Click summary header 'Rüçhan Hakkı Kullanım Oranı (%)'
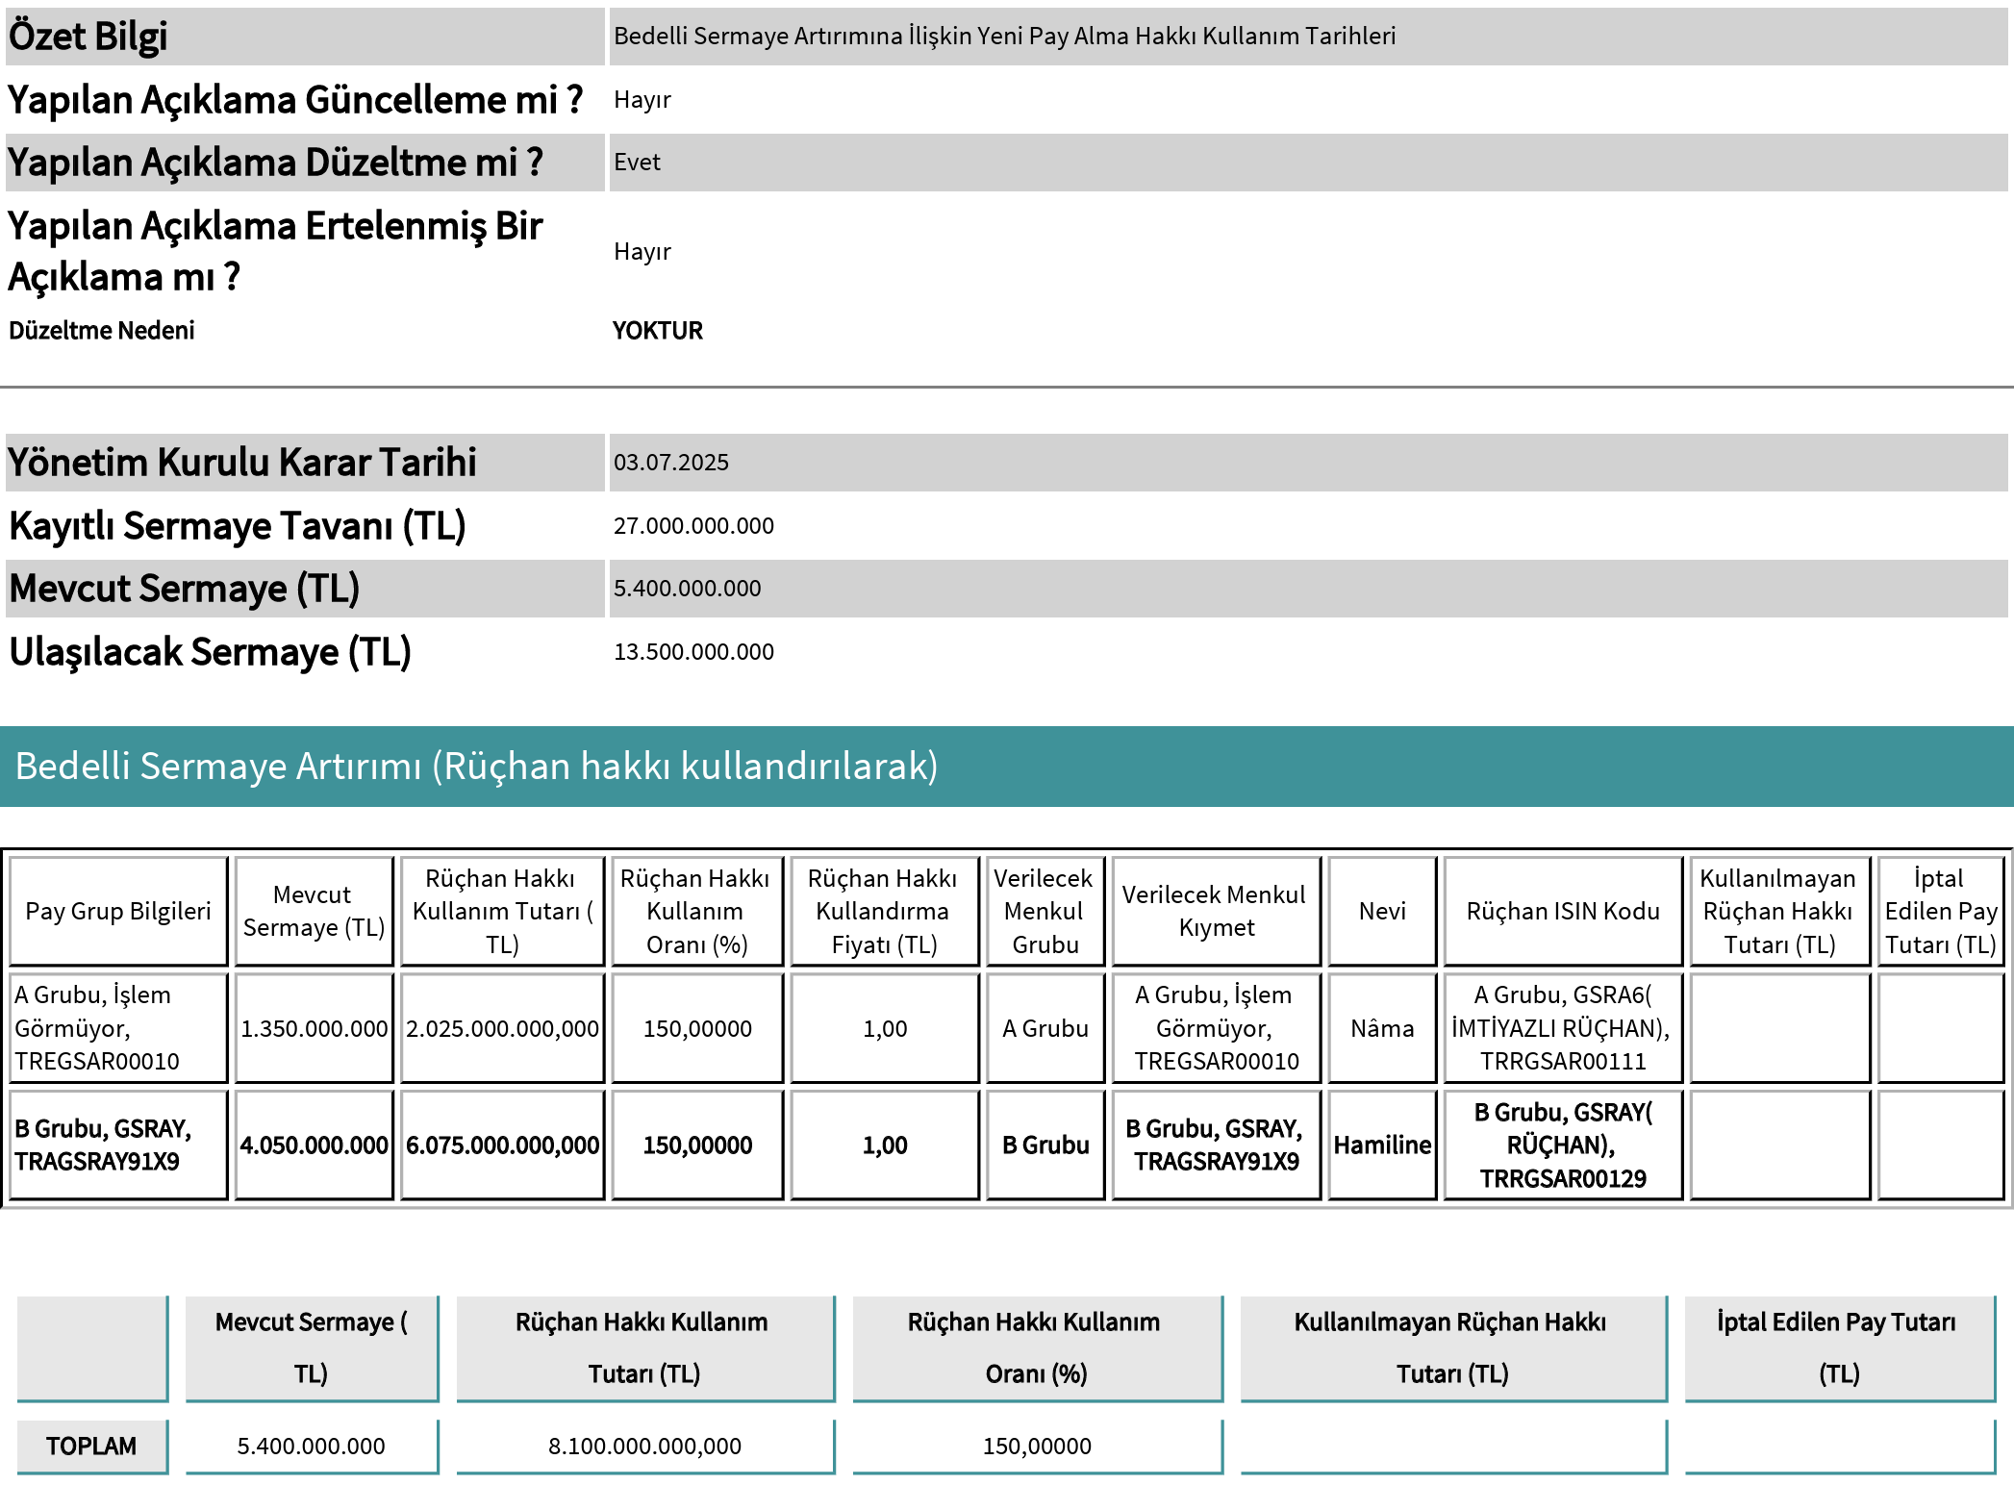The height and width of the screenshot is (1485, 2014). coord(1037,1348)
